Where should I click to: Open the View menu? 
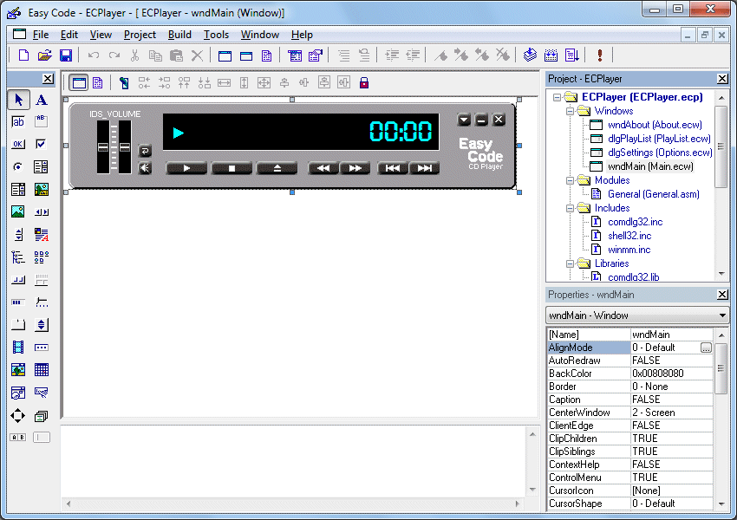pos(101,35)
